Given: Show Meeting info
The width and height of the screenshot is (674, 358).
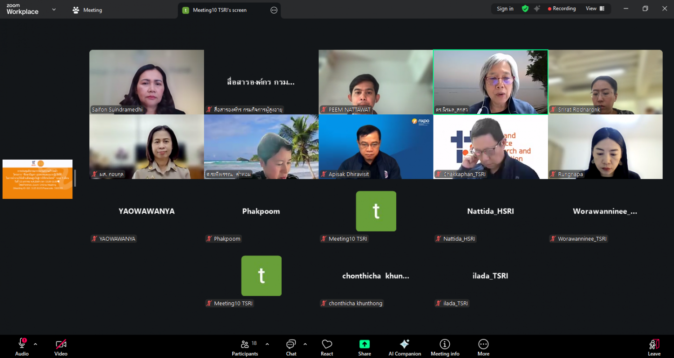Looking at the screenshot, I should pos(445,347).
